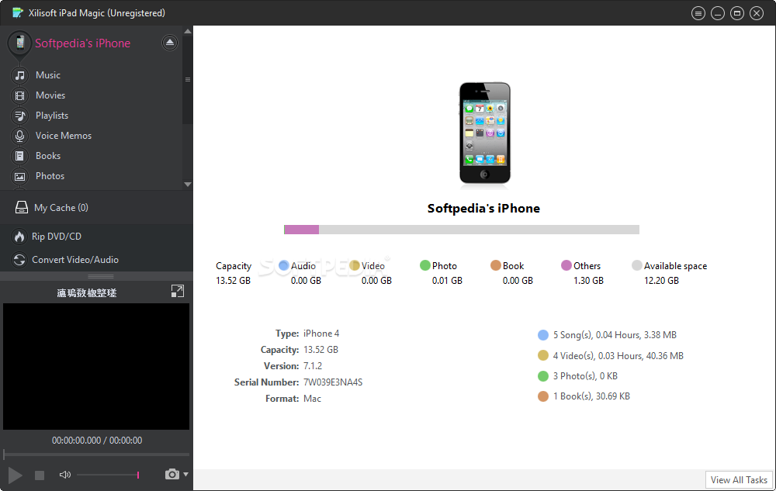Viewport: 776px width, 491px height.
Task: Open the Music category
Action: tap(48, 75)
